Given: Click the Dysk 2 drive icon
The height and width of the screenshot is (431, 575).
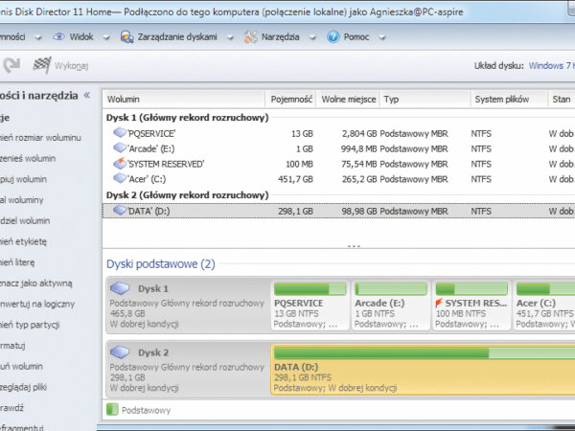Looking at the screenshot, I should (120, 352).
